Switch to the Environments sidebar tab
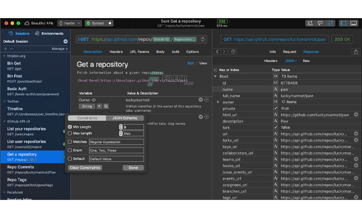362x209 pixels. (49, 33)
